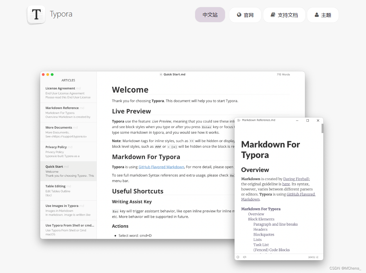Jump to Blockquotes in the table of contents
The width and height of the screenshot is (366, 273).
(264, 235)
